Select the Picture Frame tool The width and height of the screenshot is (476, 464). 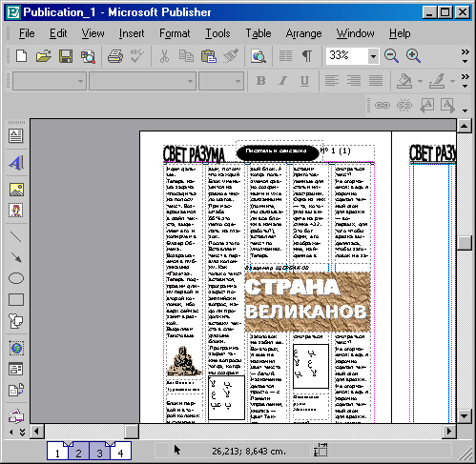tap(16, 190)
